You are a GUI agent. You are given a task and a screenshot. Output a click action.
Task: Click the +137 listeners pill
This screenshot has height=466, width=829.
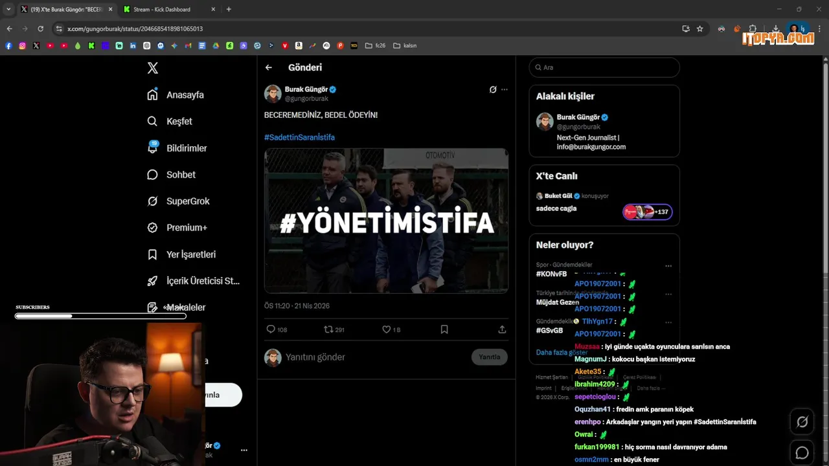tap(648, 212)
